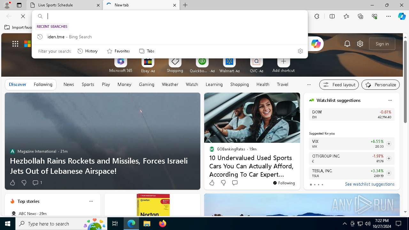Open Task View in taskbar
409x230 pixels.
pos(115,224)
